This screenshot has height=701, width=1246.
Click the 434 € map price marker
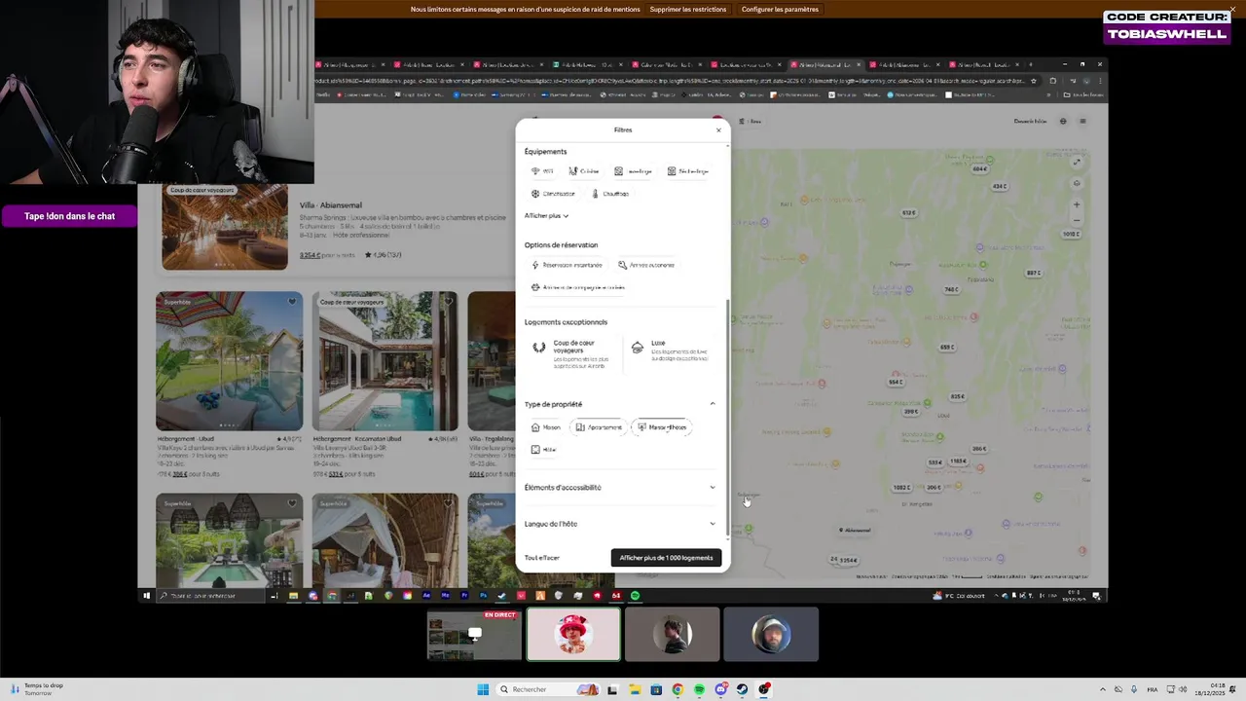(999, 186)
